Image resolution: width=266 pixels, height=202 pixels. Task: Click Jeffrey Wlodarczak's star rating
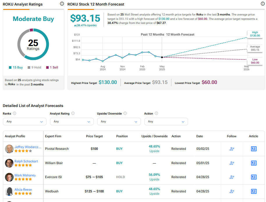tap(23, 151)
